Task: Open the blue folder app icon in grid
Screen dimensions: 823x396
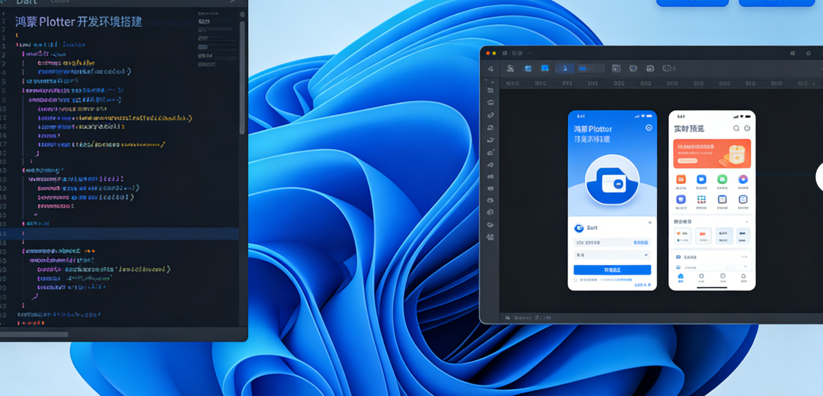Action: pyautogui.click(x=701, y=179)
